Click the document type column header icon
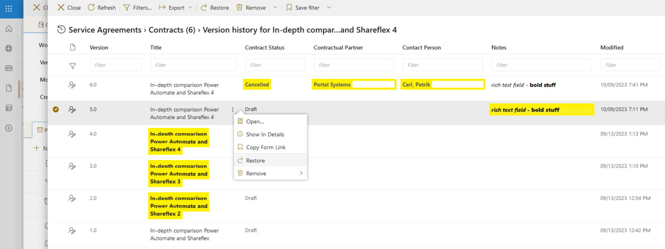Screen dimensions: 665x249 pos(73,47)
